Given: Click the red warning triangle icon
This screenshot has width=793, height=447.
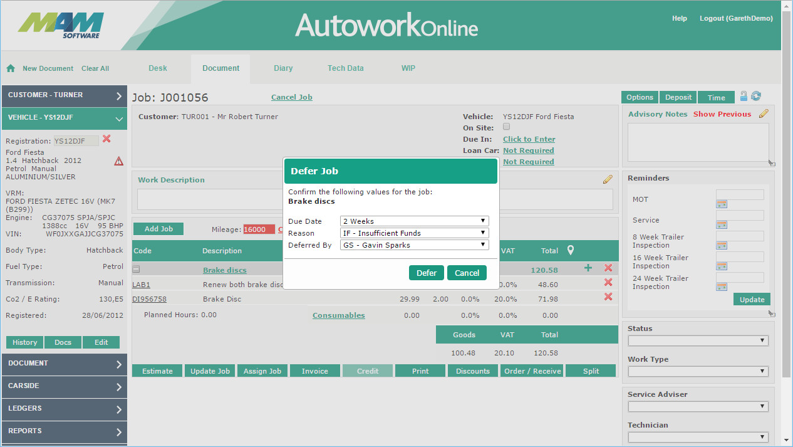Looking at the screenshot, I should (118, 161).
